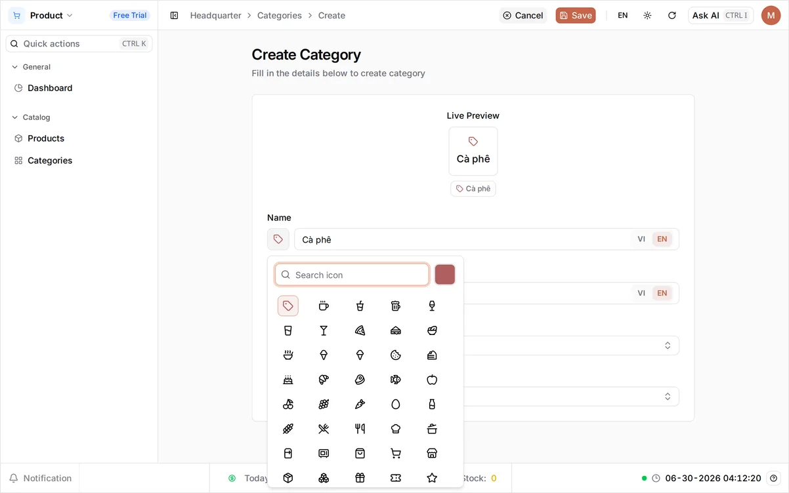Open the EN language selector in header
The height and width of the screenshot is (493, 789).
pyautogui.click(x=623, y=15)
